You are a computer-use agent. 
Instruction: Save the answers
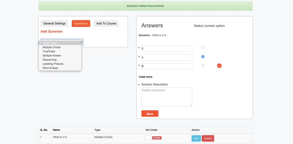[150, 114]
